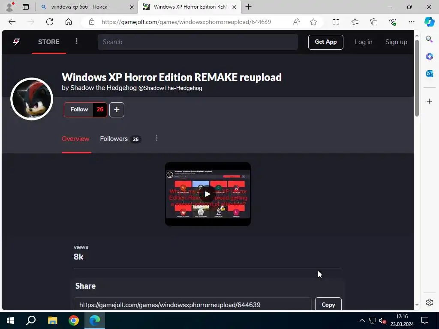Open the Windows Start menu
The width and height of the screenshot is (439, 329).
click(x=10, y=320)
